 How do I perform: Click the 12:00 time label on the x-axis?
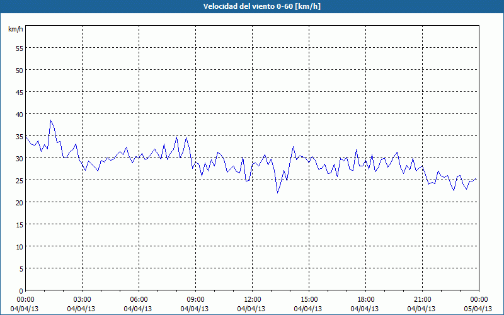pos(253,299)
